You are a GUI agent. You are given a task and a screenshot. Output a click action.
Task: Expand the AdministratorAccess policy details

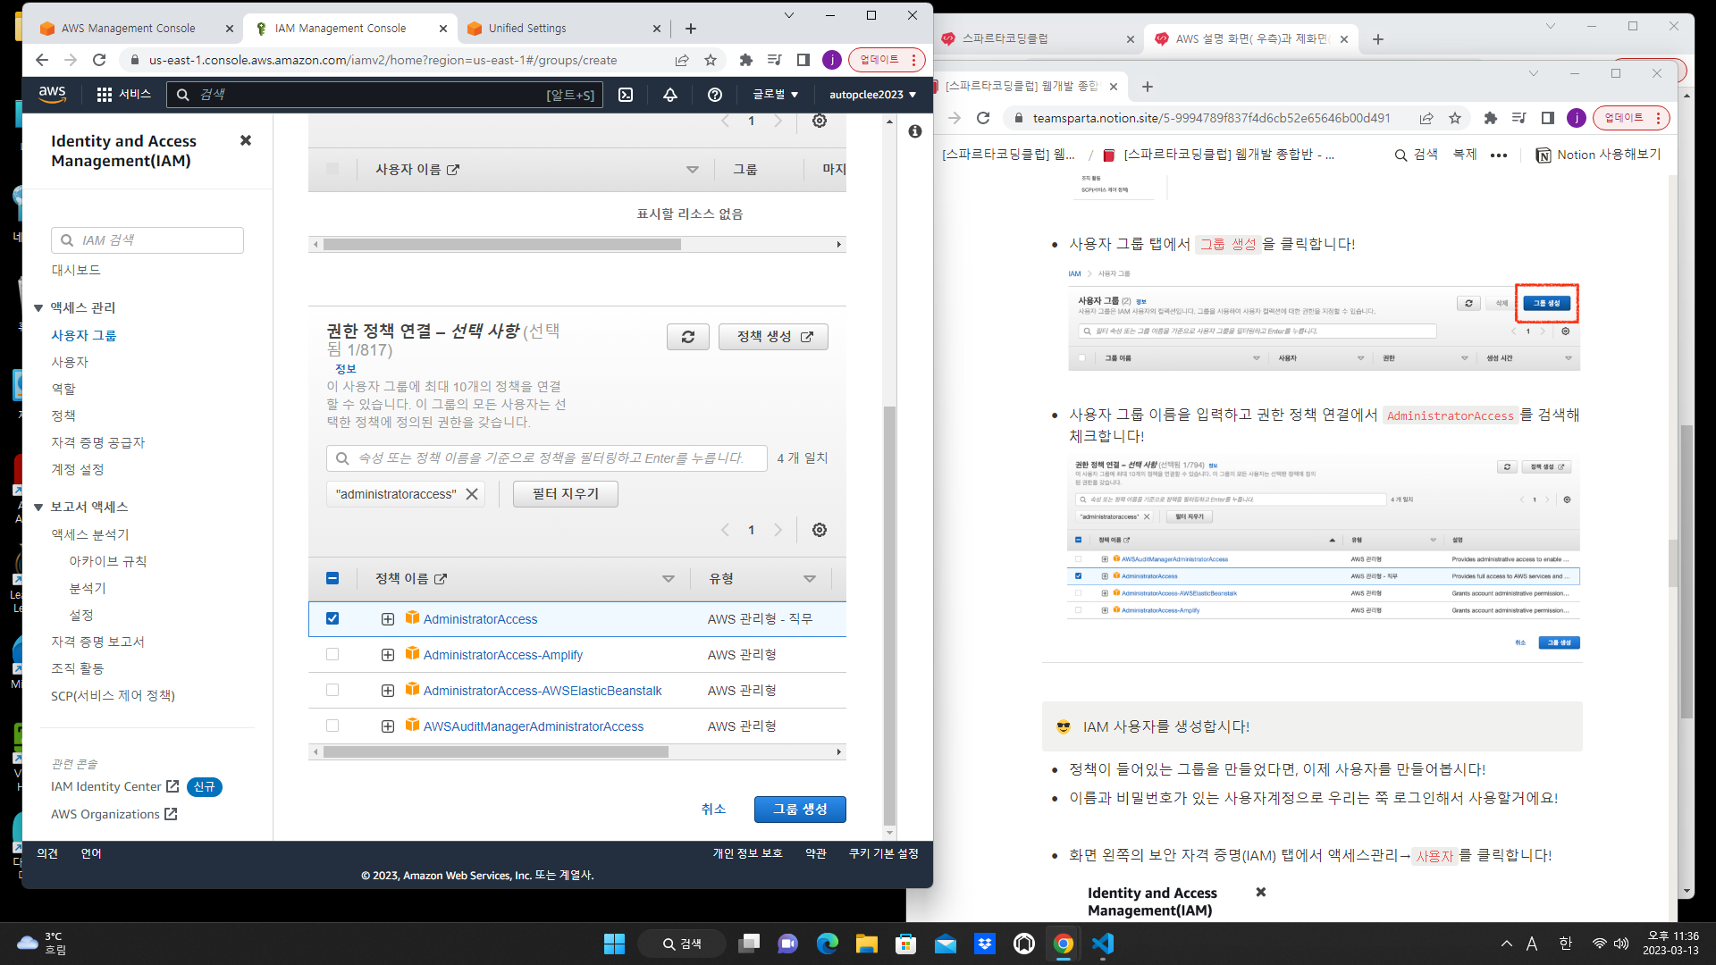point(388,619)
